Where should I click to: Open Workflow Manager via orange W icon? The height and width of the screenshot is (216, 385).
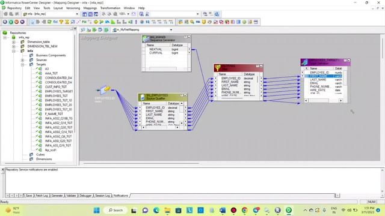click(x=16, y=22)
